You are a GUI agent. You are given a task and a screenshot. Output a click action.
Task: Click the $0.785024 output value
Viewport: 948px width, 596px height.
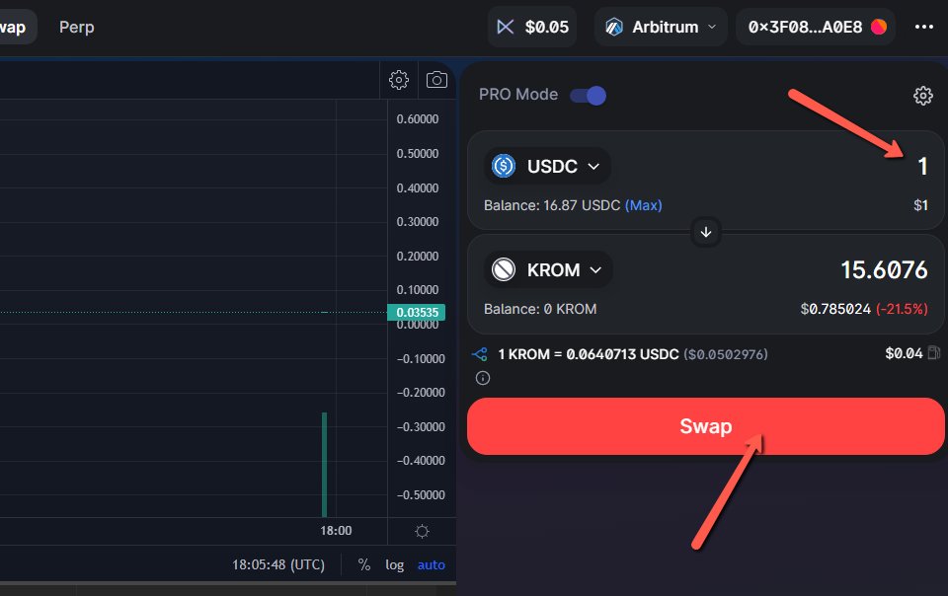point(835,309)
